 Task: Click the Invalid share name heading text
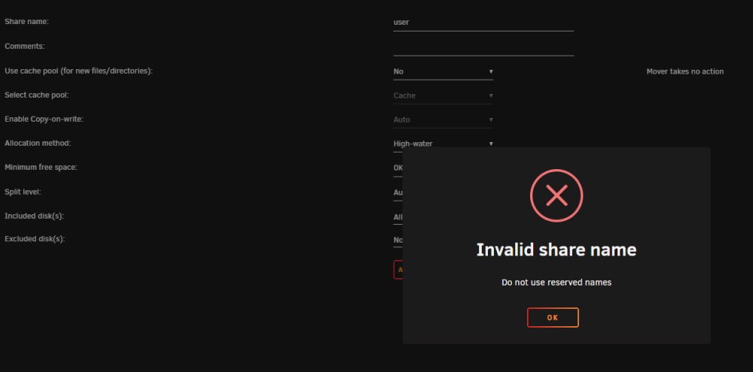(556, 250)
